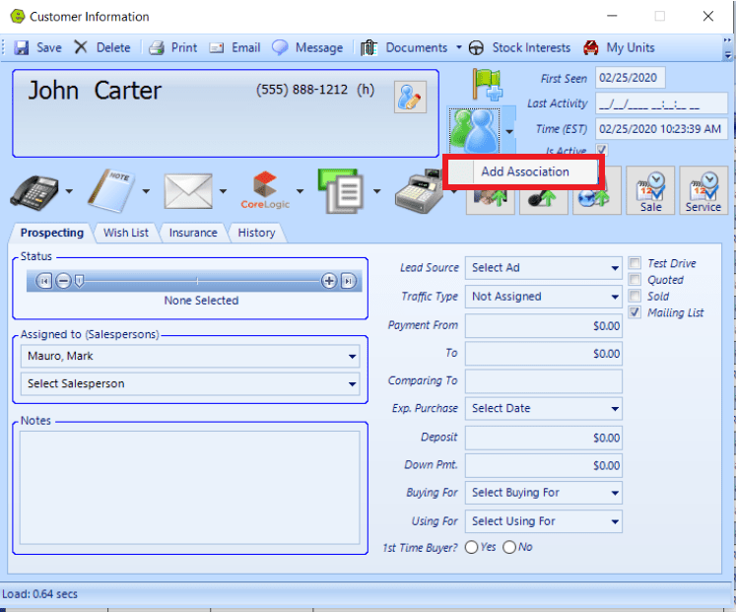Viewport: 736px width, 612px height.
Task: Click the Service calendar appointment icon
Action: (x=703, y=190)
